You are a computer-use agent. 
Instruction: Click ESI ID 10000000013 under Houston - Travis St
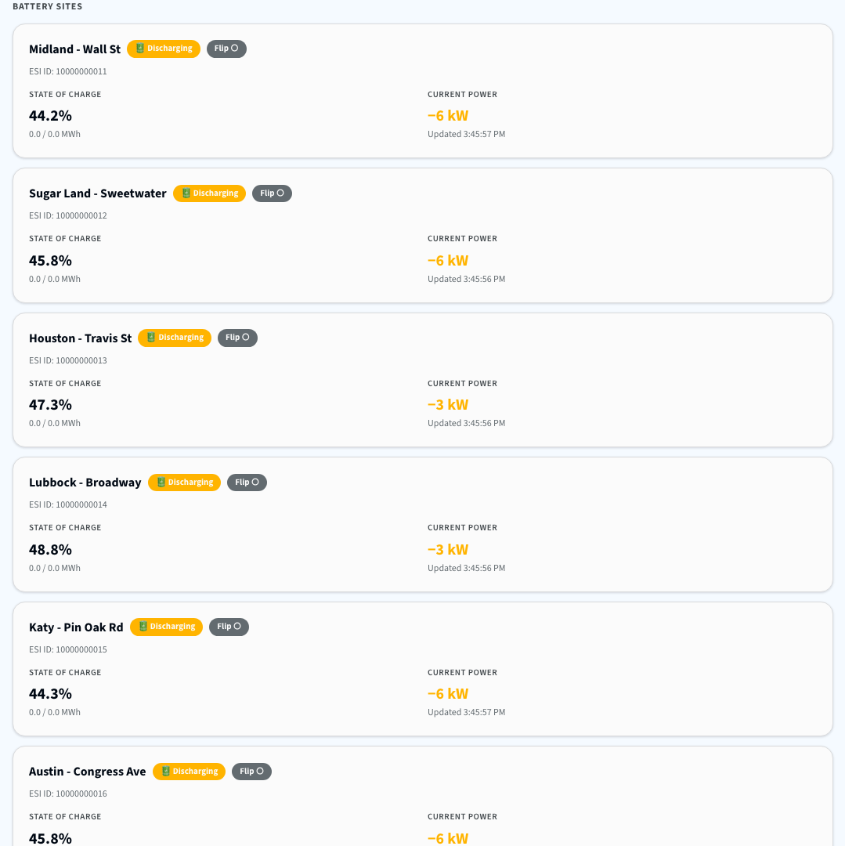(68, 360)
